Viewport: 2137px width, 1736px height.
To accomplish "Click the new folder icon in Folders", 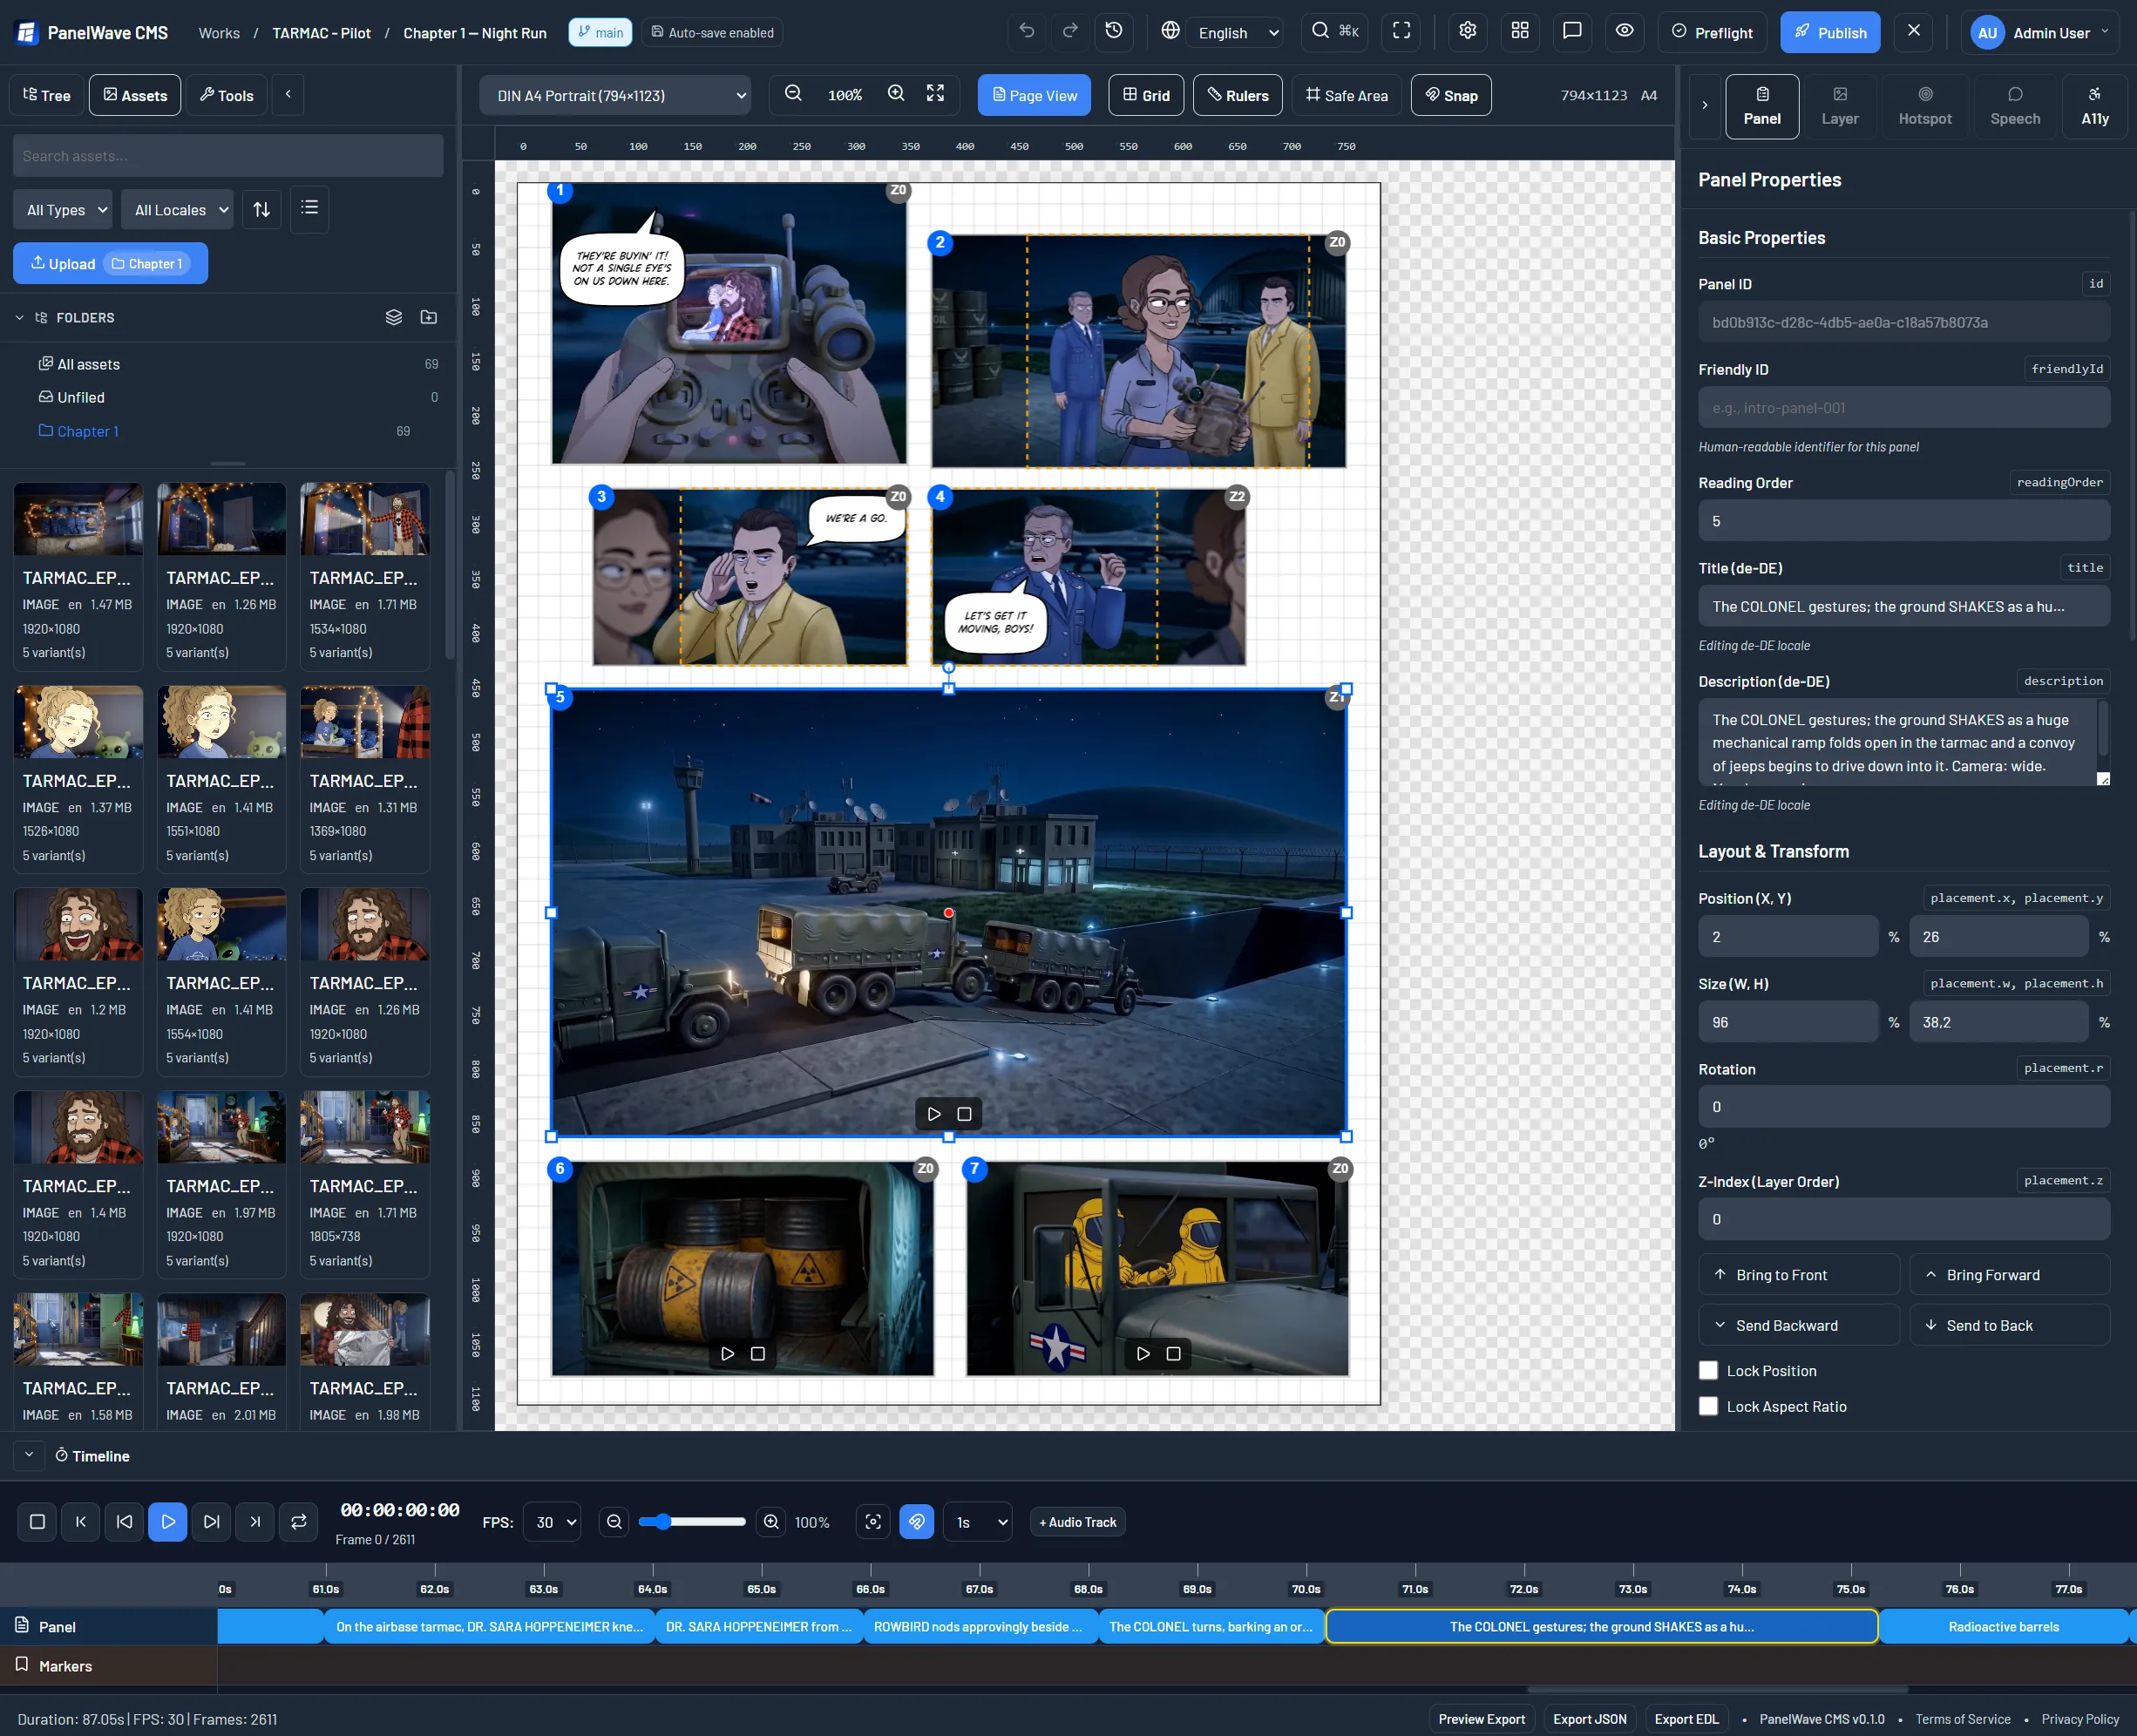I will pyautogui.click(x=429, y=318).
